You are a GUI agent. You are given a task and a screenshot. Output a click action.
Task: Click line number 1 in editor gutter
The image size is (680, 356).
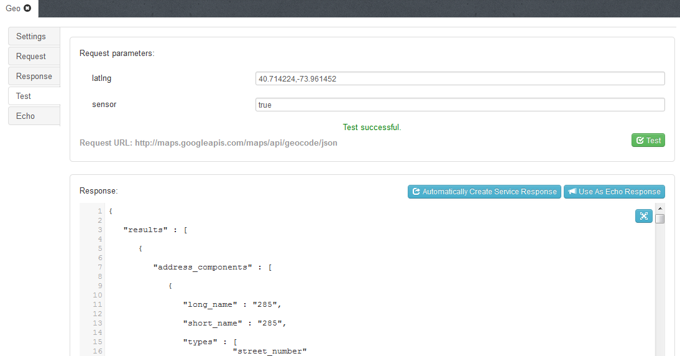tap(99, 212)
